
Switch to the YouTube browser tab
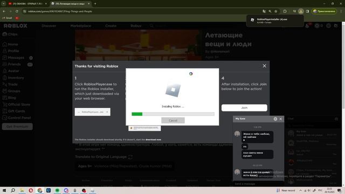pos(27,4)
